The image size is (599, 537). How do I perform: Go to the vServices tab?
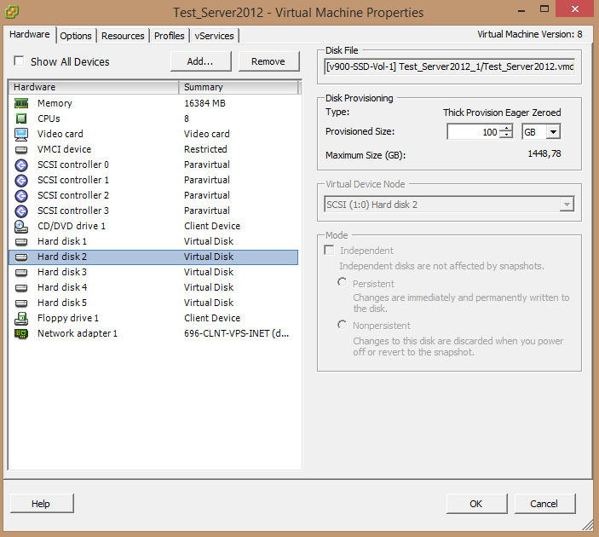pos(214,36)
